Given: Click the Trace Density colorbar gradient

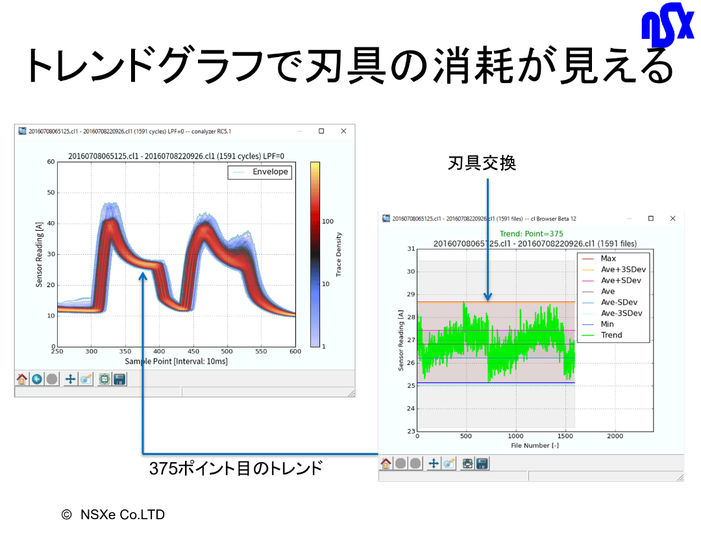Looking at the screenshot, I should point(315,254).
